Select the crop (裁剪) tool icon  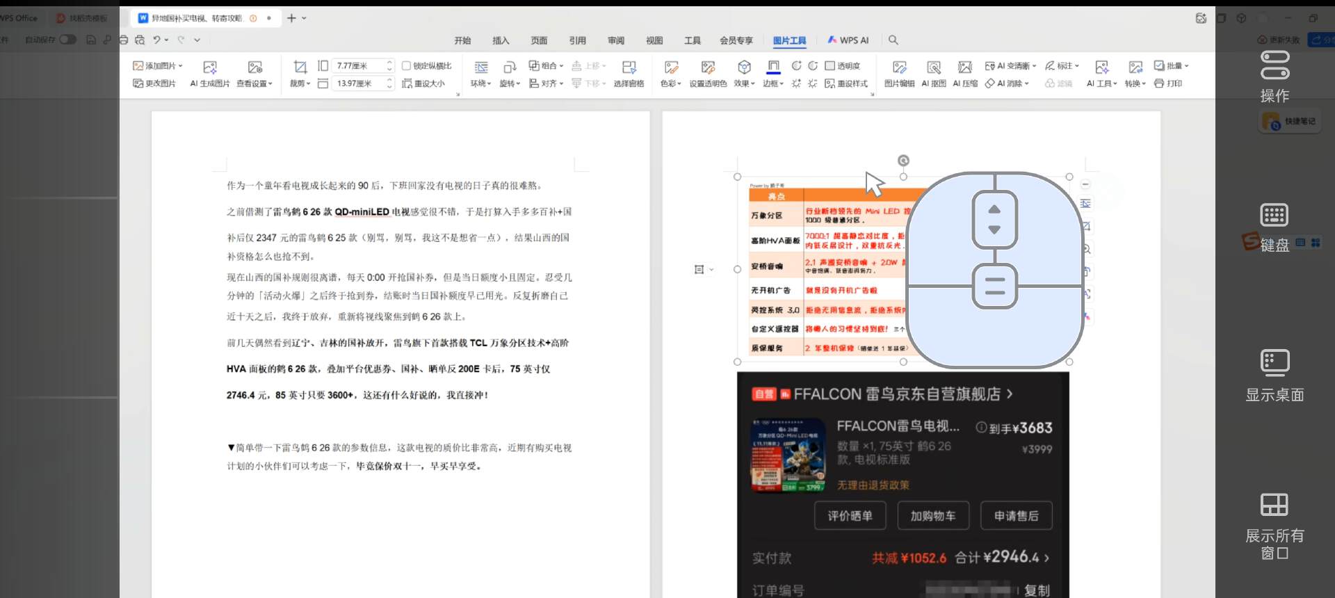tap(300, 67)
